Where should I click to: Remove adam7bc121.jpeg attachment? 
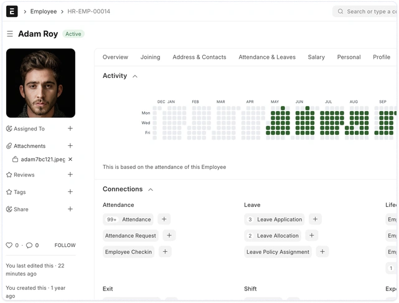(70, 159)
